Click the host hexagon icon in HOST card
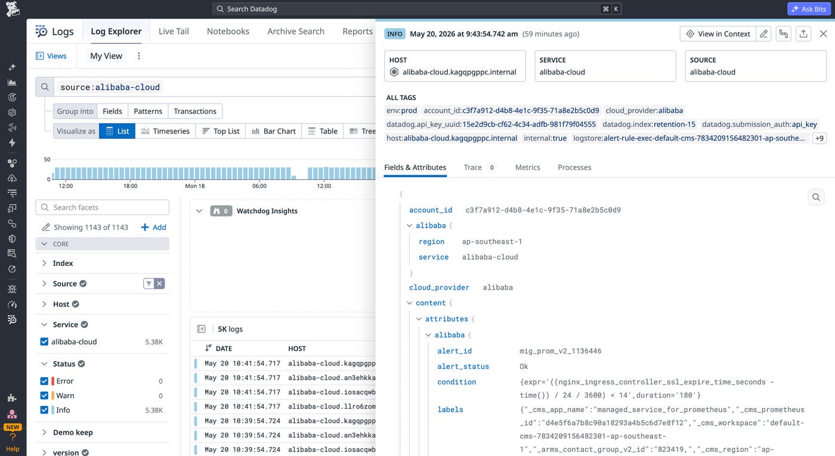The image size is (835, 456). pos(394,72)
